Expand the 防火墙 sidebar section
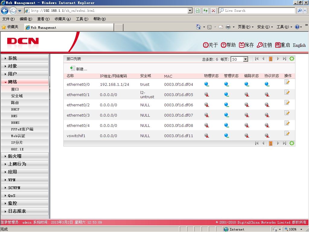This screenshot has width=309, height=232. coord(25,156)
